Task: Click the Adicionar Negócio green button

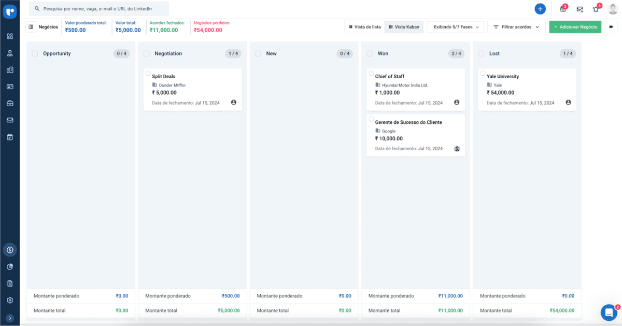Action: point(575,26)
